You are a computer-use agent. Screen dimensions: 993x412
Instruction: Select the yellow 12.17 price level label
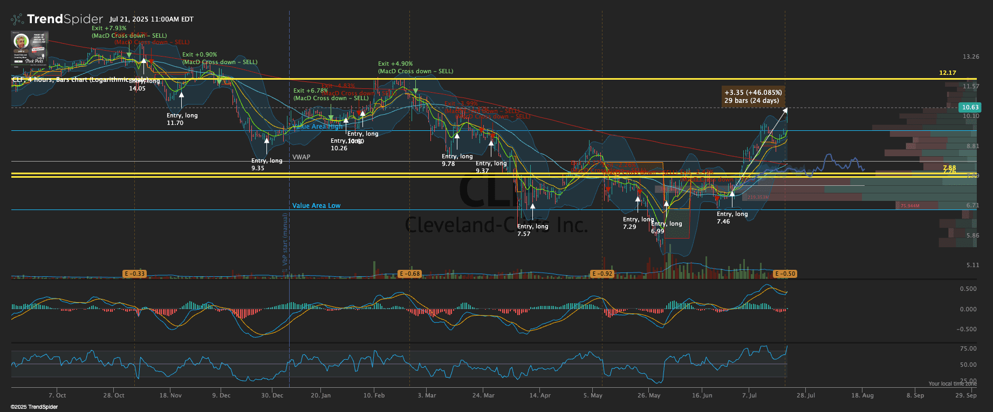pos(947,73)
